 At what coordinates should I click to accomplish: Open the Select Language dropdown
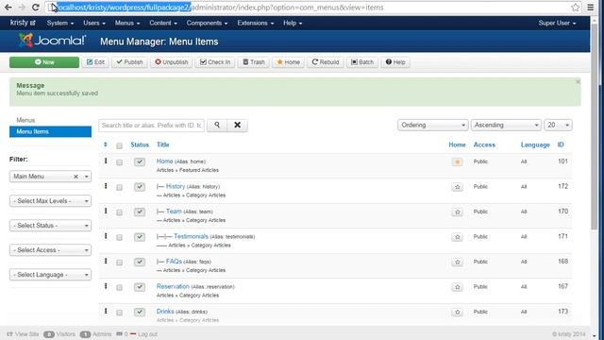(x=50, y=275)
